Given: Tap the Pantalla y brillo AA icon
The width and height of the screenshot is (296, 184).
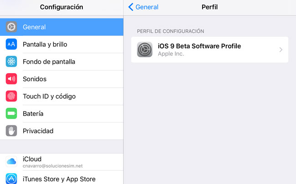Looking at the screenshot, I should tap(11, 44).
